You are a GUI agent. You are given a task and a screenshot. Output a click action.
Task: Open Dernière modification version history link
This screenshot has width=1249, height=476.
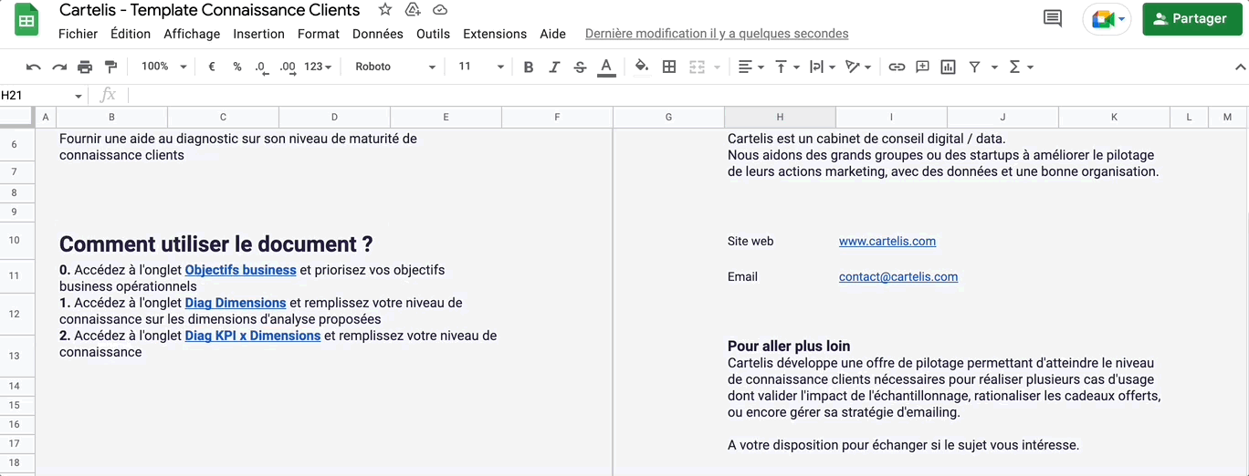coord(717,34)
